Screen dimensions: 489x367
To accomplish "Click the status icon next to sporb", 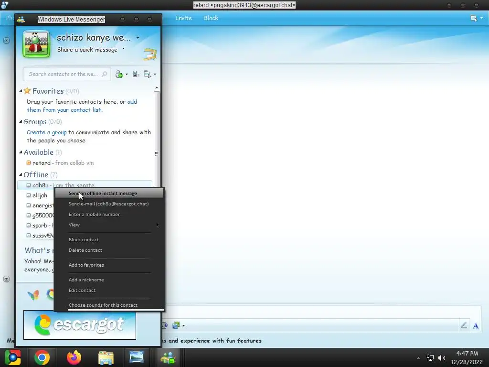I will (x=29, y=226).
